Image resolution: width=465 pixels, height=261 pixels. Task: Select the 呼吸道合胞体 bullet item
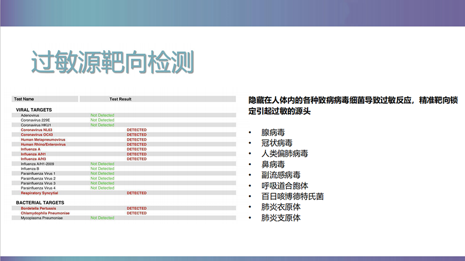pyautogui.click(x=284, y=186)
